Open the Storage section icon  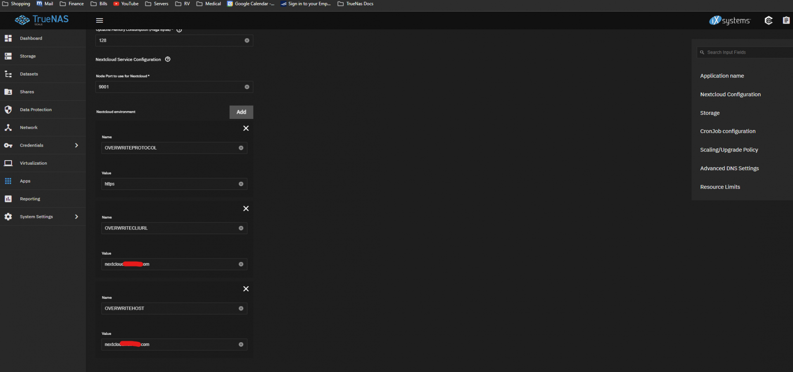(8, 56)
